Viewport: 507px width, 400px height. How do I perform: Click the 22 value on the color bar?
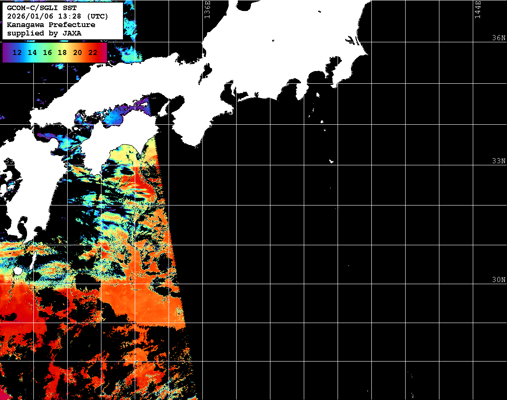click(93, 52)
